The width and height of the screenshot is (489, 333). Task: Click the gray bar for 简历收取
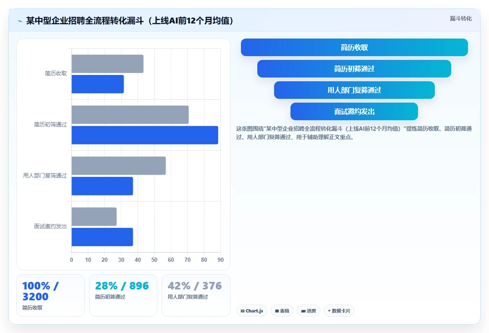coord(107,64)
